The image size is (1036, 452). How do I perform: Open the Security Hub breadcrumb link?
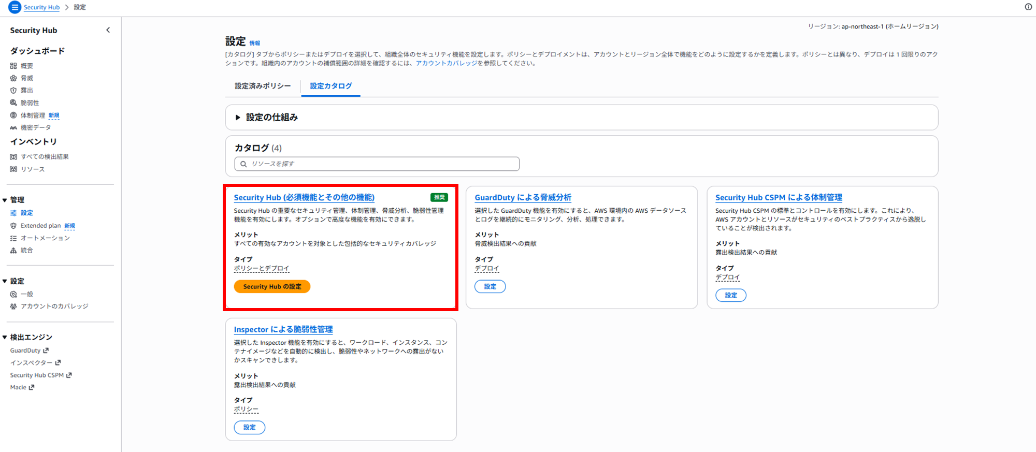click(41, 7)
